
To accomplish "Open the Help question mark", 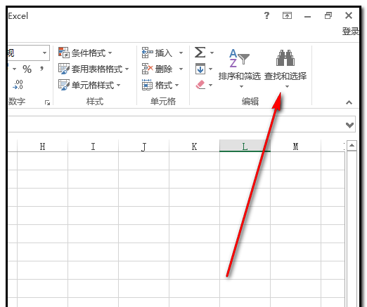I will [266, 16].
